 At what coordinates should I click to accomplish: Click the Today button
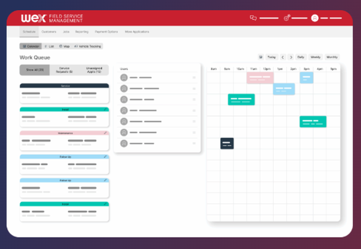(271, 57)
